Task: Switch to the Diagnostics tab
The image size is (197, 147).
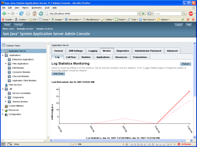Action: pyautogui.click(x=123, y=51)
